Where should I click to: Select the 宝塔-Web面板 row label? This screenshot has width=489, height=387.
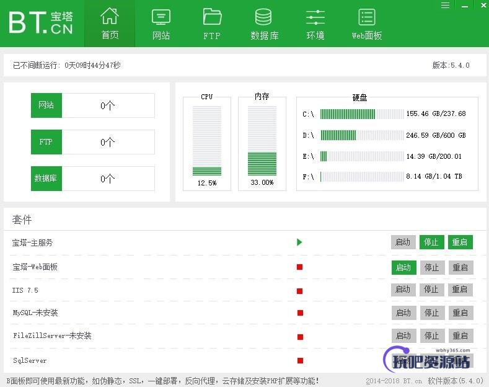[35, 267]
